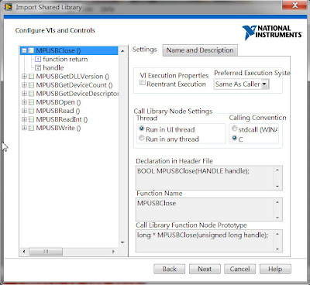The width and height of the screenshot is (310, 285).
Task: Select the MPUSBClose () tree row
Action: (x=69, y=50)
